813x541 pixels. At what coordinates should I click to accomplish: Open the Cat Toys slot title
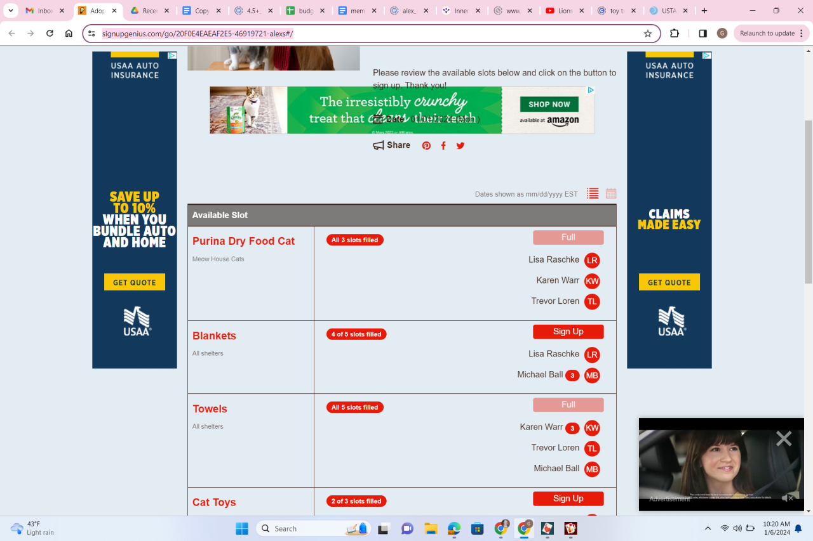(214, 502)
